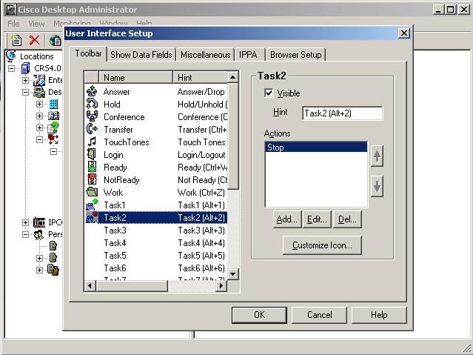Click the CRS4.0 server icon
This screenshot has width=473, height=355.
tap(25, 68)
